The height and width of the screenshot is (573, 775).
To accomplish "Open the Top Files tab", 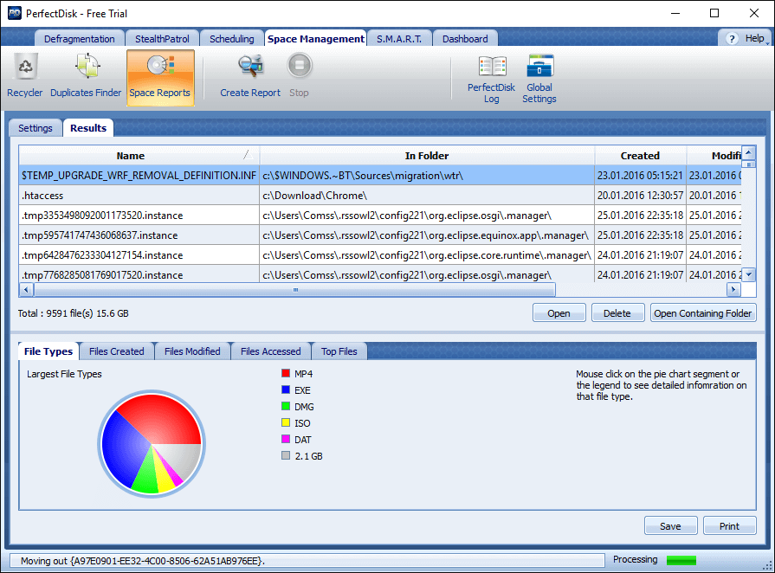I will (x=339, y=351).
